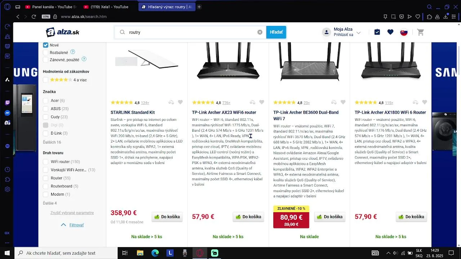
Task: Check the ASUS brand checkbox
Action: (46, 109)
